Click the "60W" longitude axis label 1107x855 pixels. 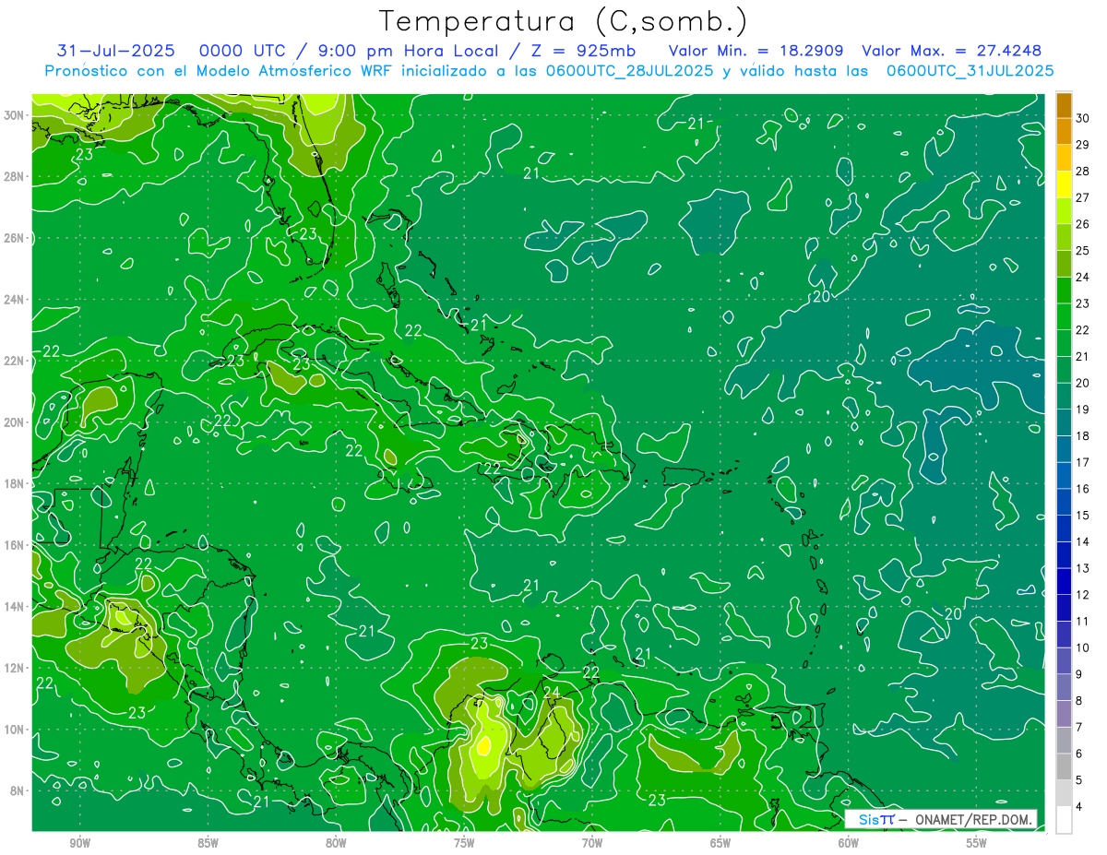[848, 843]
